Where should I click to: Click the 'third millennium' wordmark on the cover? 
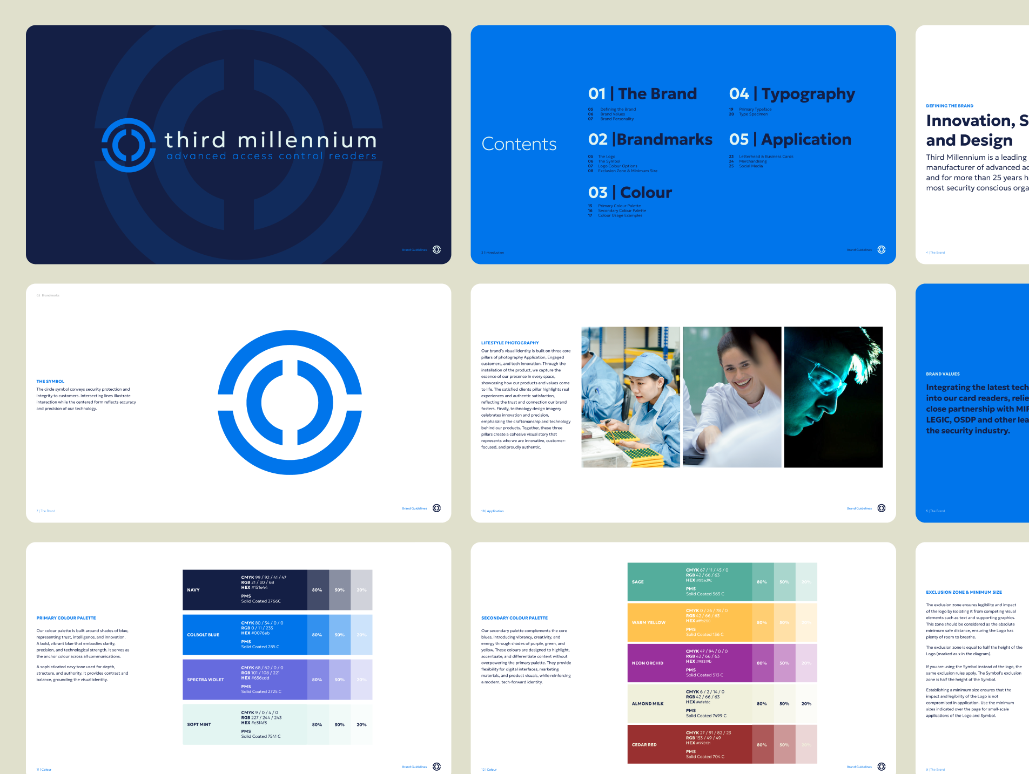271,140
